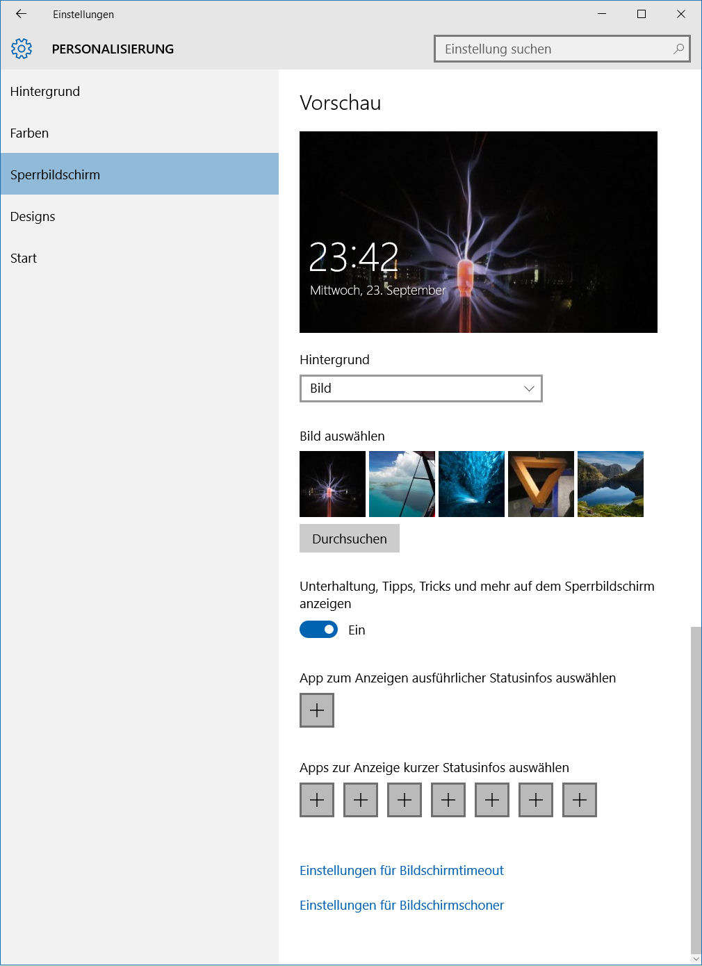
Task: Disable lock screen tips and tricks toggle
Action: coord(318,630)
